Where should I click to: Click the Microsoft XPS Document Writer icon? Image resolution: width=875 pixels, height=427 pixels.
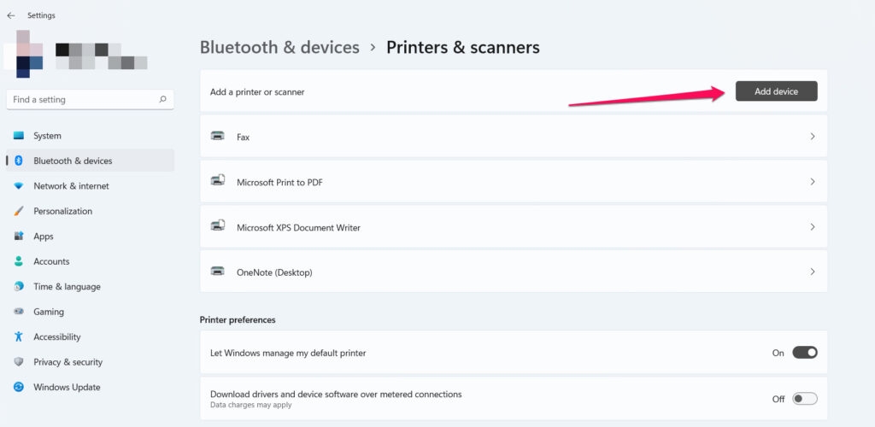(218, 225)
